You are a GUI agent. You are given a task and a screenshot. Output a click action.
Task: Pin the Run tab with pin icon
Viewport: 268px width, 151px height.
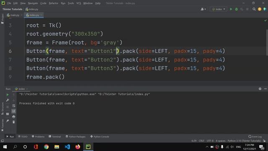pyautogui.click(x=8, y=121)
